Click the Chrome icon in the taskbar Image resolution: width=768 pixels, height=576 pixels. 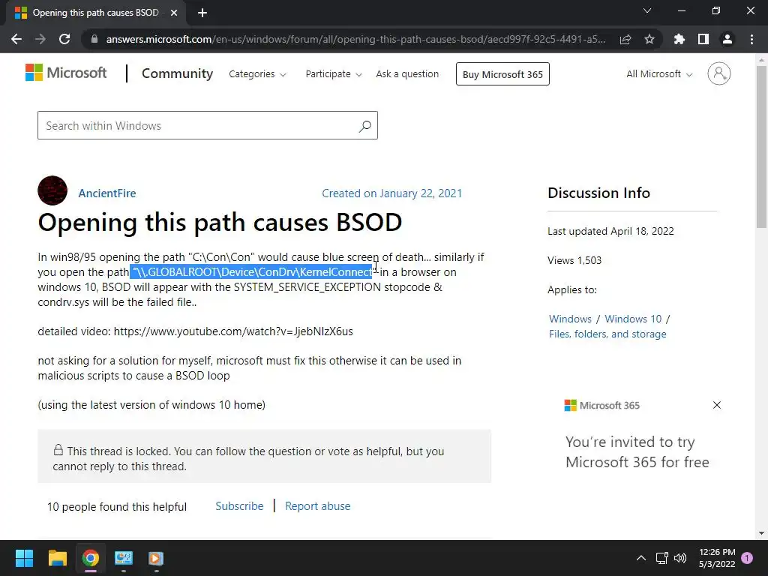click(x=91, y=558)
